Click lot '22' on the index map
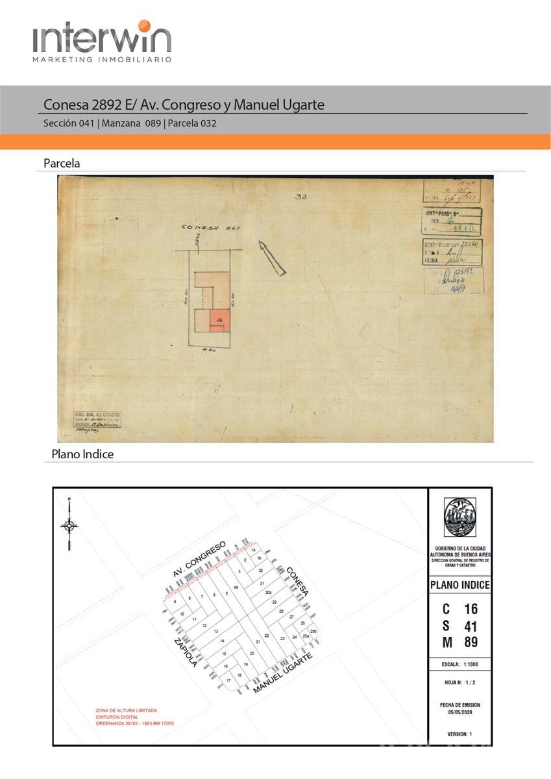 click(x=267, y=636)
